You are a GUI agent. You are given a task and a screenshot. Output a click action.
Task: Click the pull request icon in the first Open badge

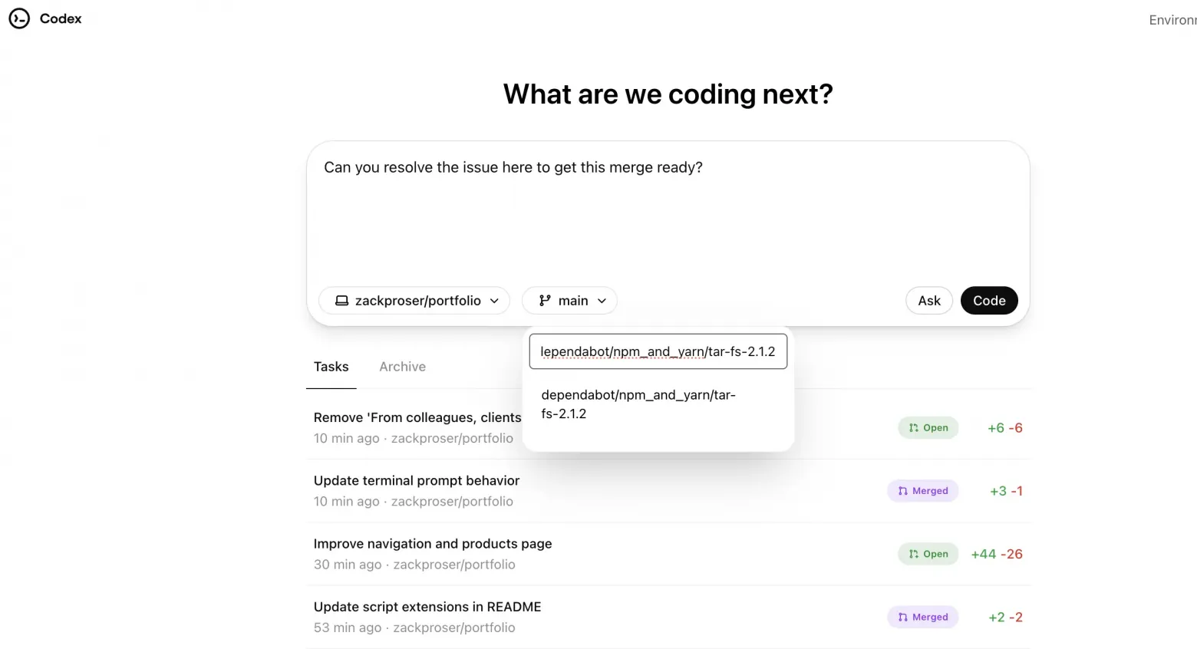pyautogui.click(x=912, y=427)
